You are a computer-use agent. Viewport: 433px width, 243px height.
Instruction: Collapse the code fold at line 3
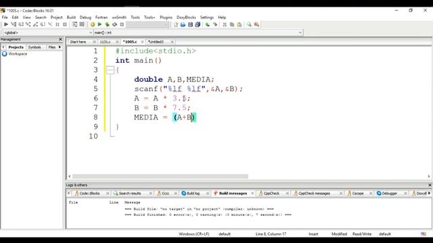[110, 70]
